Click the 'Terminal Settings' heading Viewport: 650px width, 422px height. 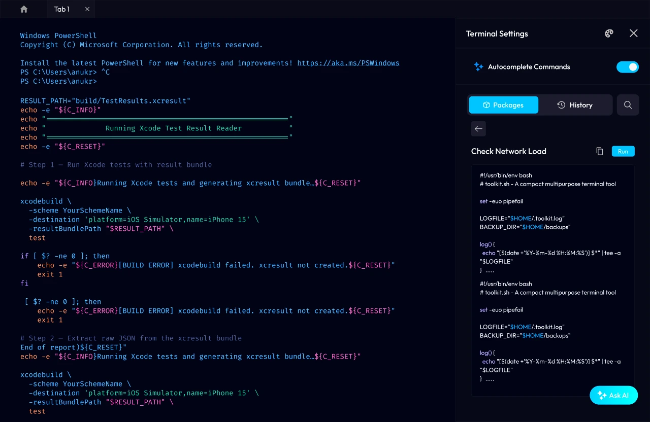tap(497, 33)
